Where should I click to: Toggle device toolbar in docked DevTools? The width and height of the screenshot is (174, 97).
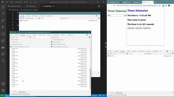111,51
